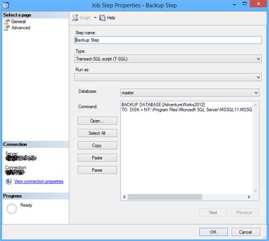Click the command box horizontal scrollbar thumb
This screenshot has width=269, height=241.
(165, 197)
